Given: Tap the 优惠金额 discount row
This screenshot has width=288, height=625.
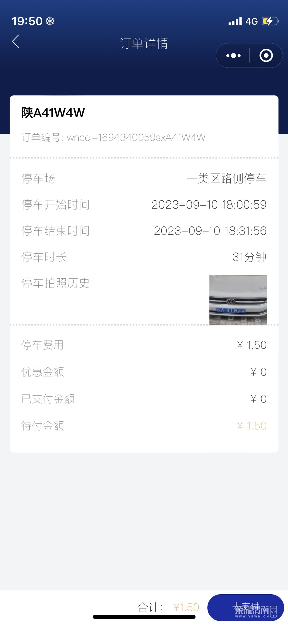Looking at the screenshot, I should (x=144, y=372).
